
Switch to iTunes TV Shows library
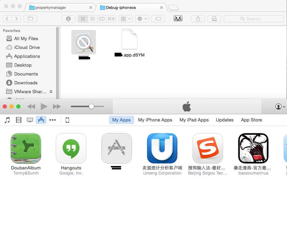click(30, 120)
